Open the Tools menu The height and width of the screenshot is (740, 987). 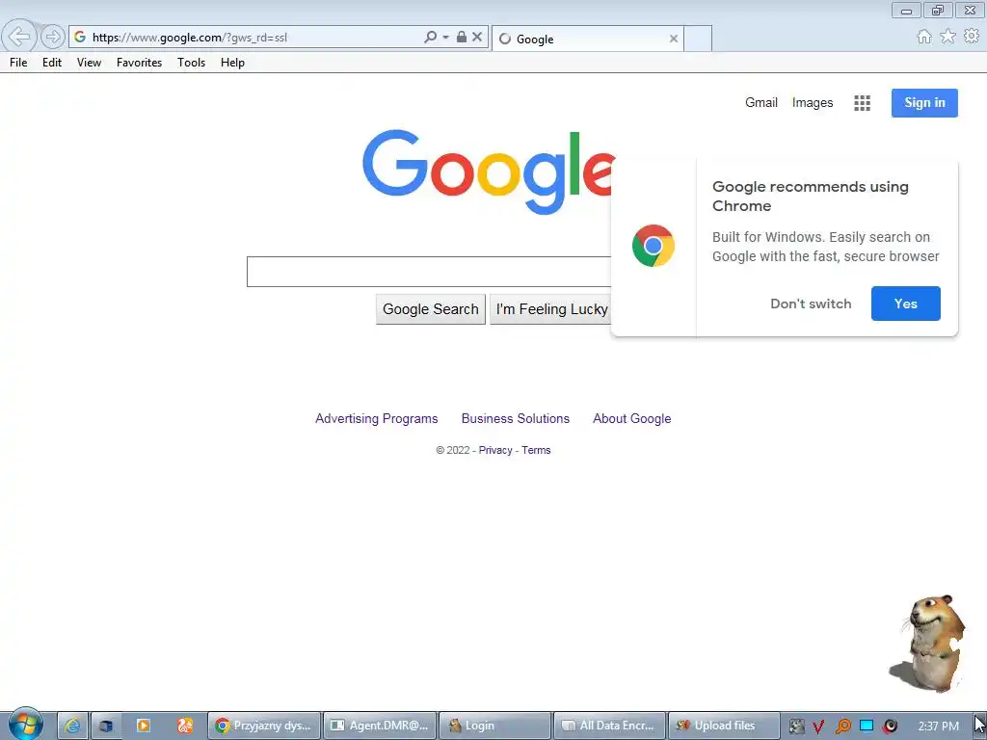click(191, 63)
